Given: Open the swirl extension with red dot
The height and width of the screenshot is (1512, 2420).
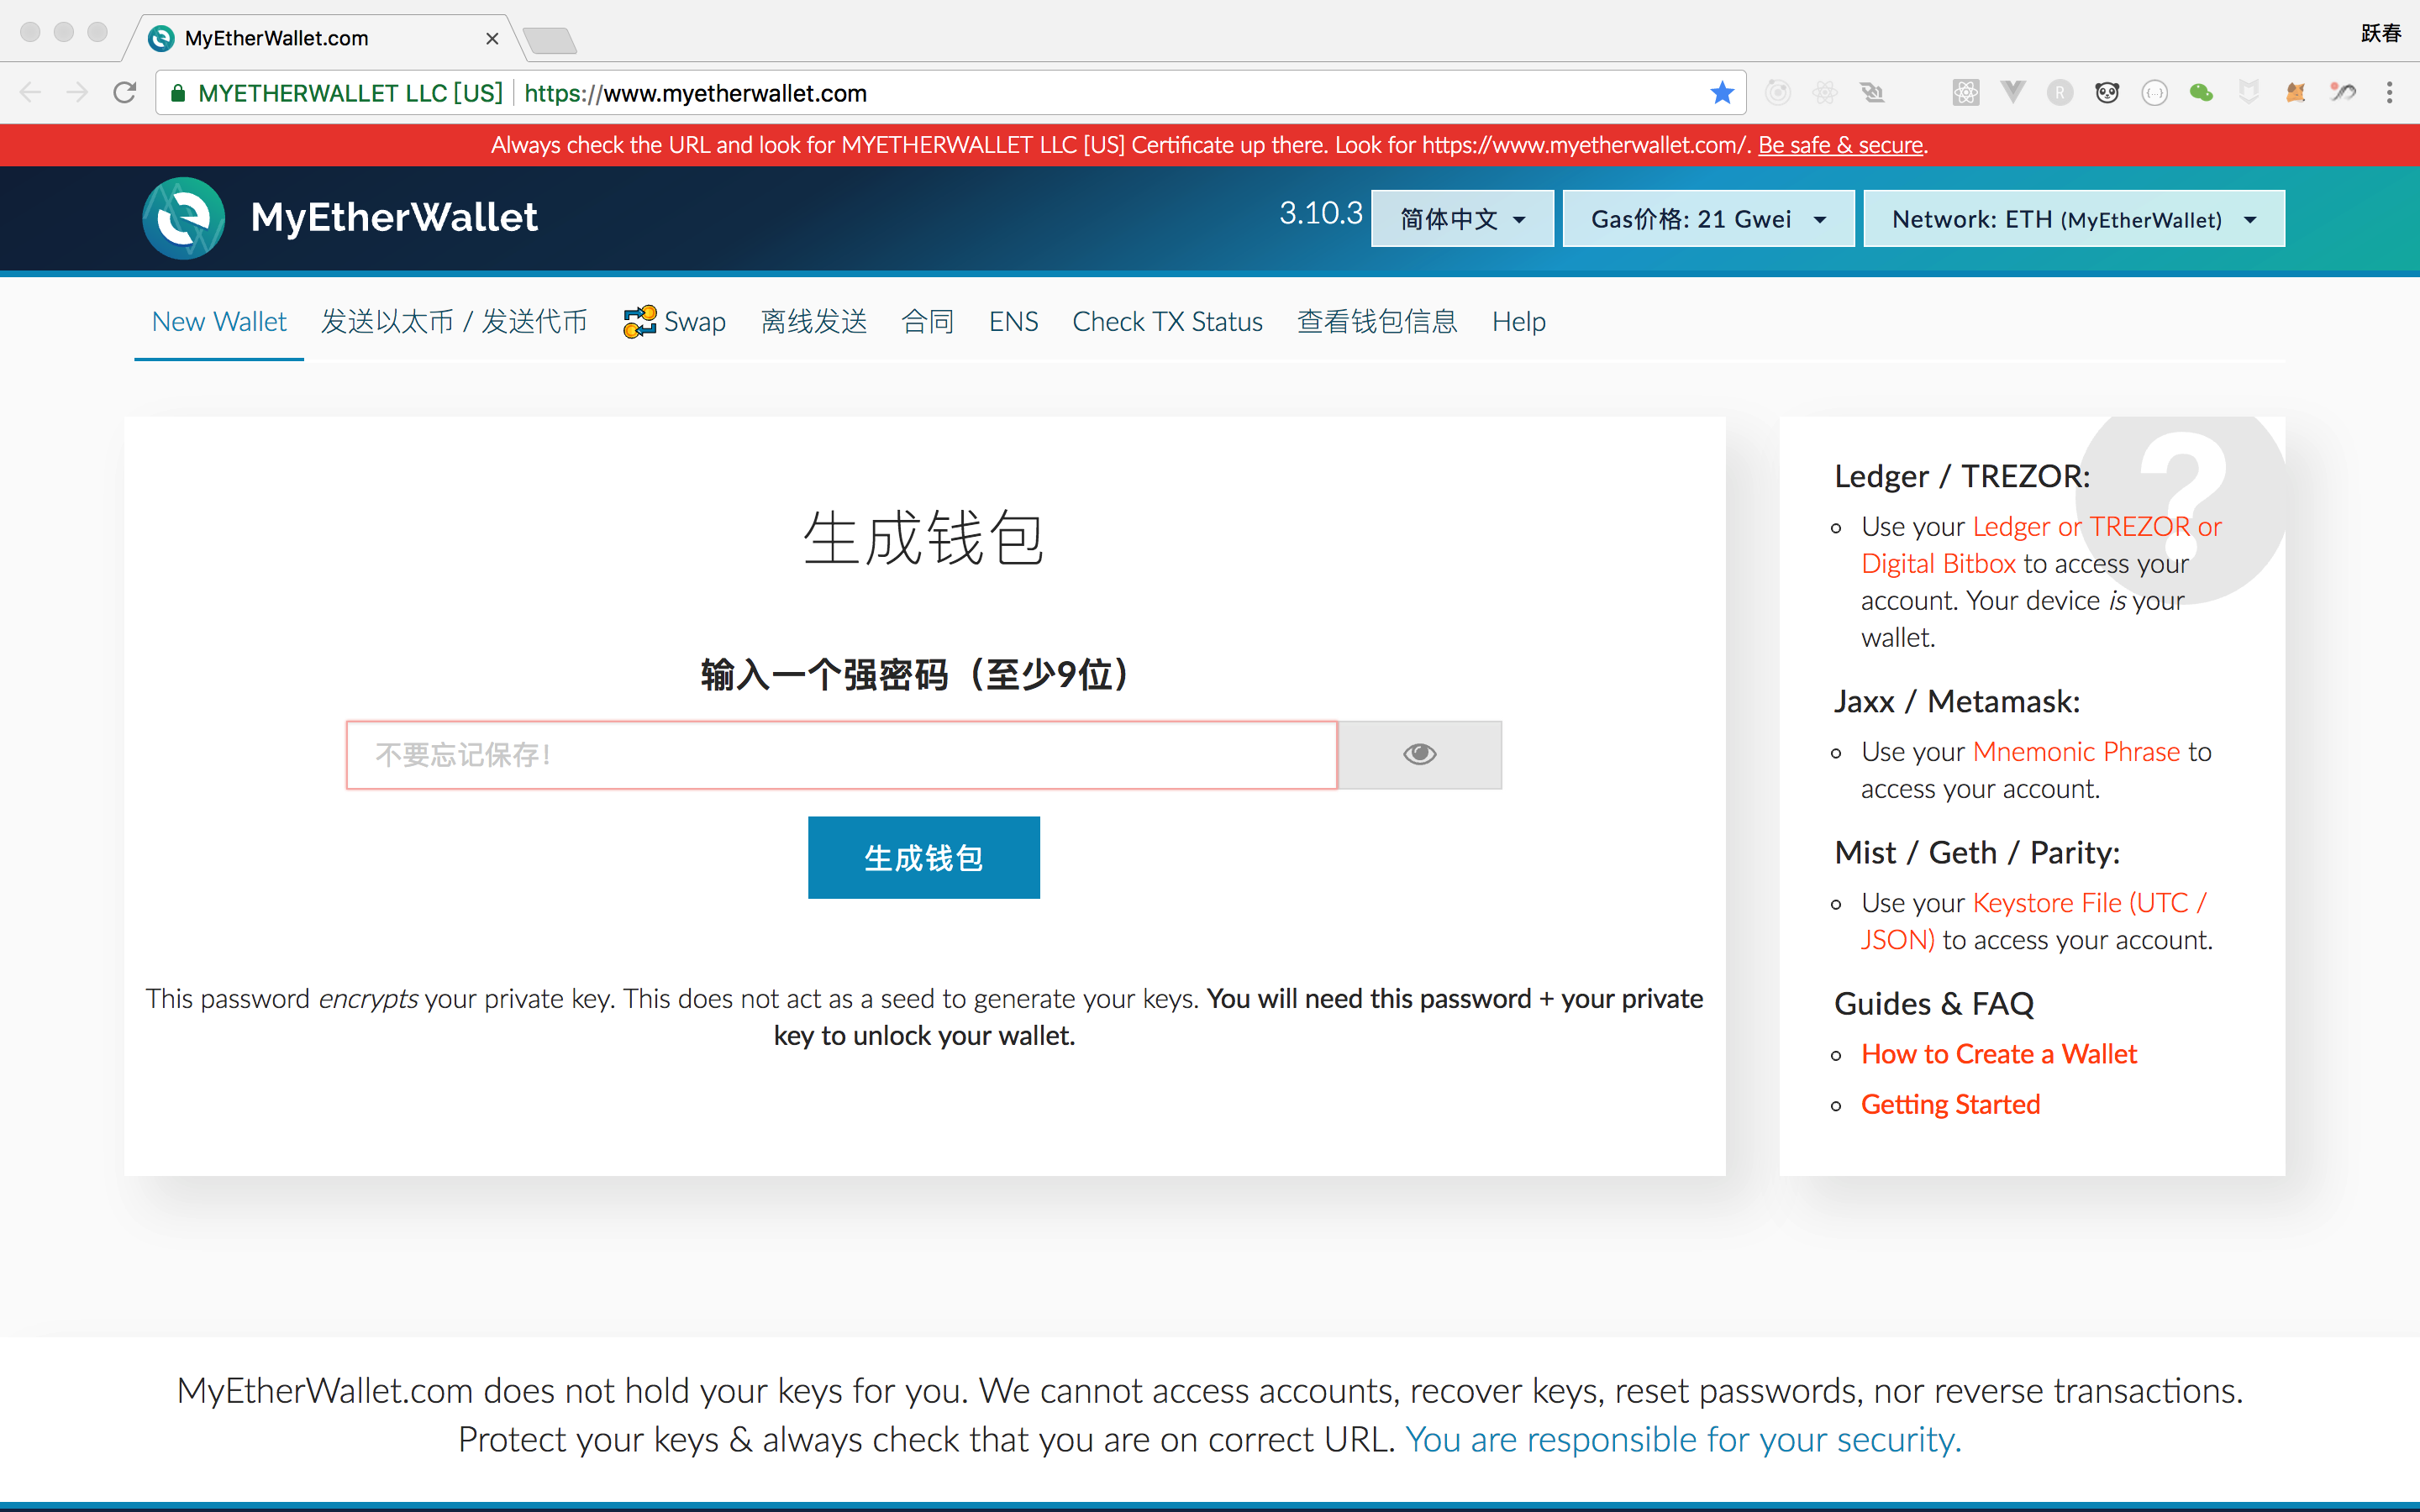Looking at the screenshot, I should [x=2342, y=93].
